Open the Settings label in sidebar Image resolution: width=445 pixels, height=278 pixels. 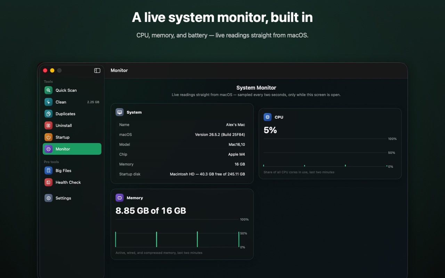tap(63, 198)
